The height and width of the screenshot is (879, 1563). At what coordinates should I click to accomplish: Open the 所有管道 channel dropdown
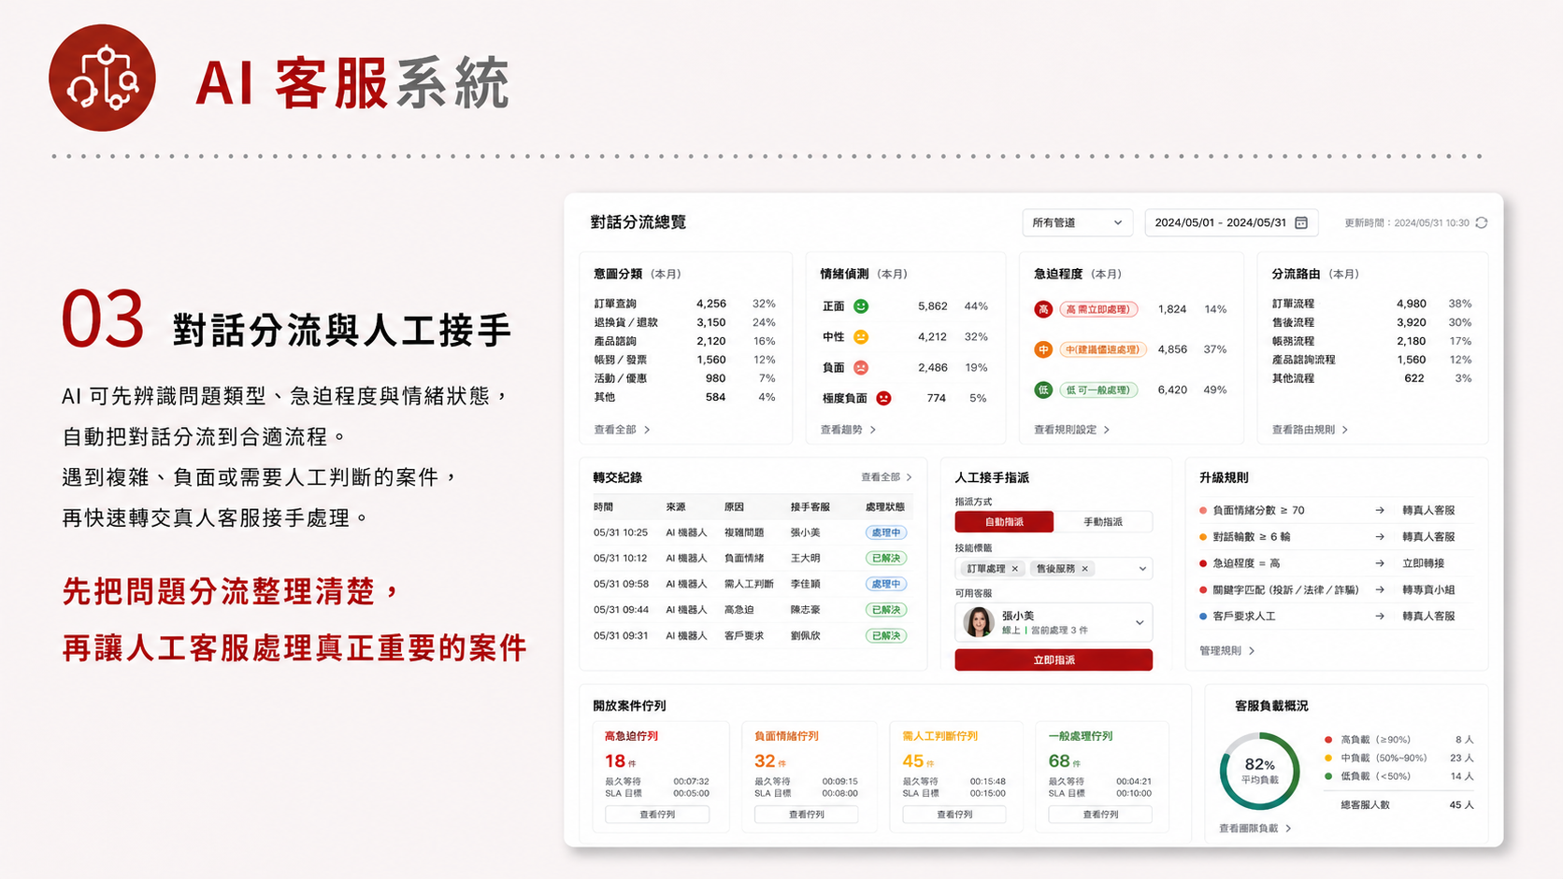(x=1077, y=222)
